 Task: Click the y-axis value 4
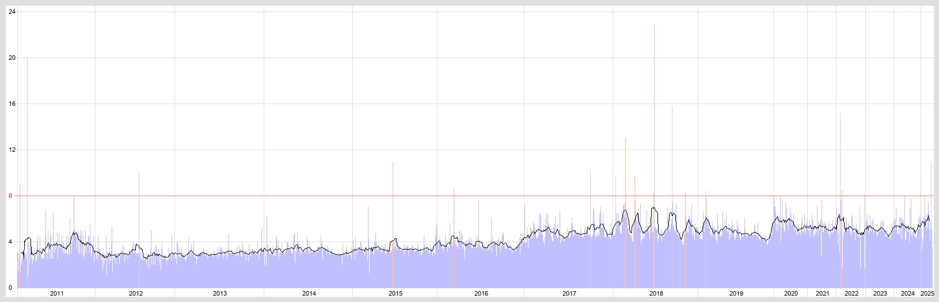pos(10,242)
